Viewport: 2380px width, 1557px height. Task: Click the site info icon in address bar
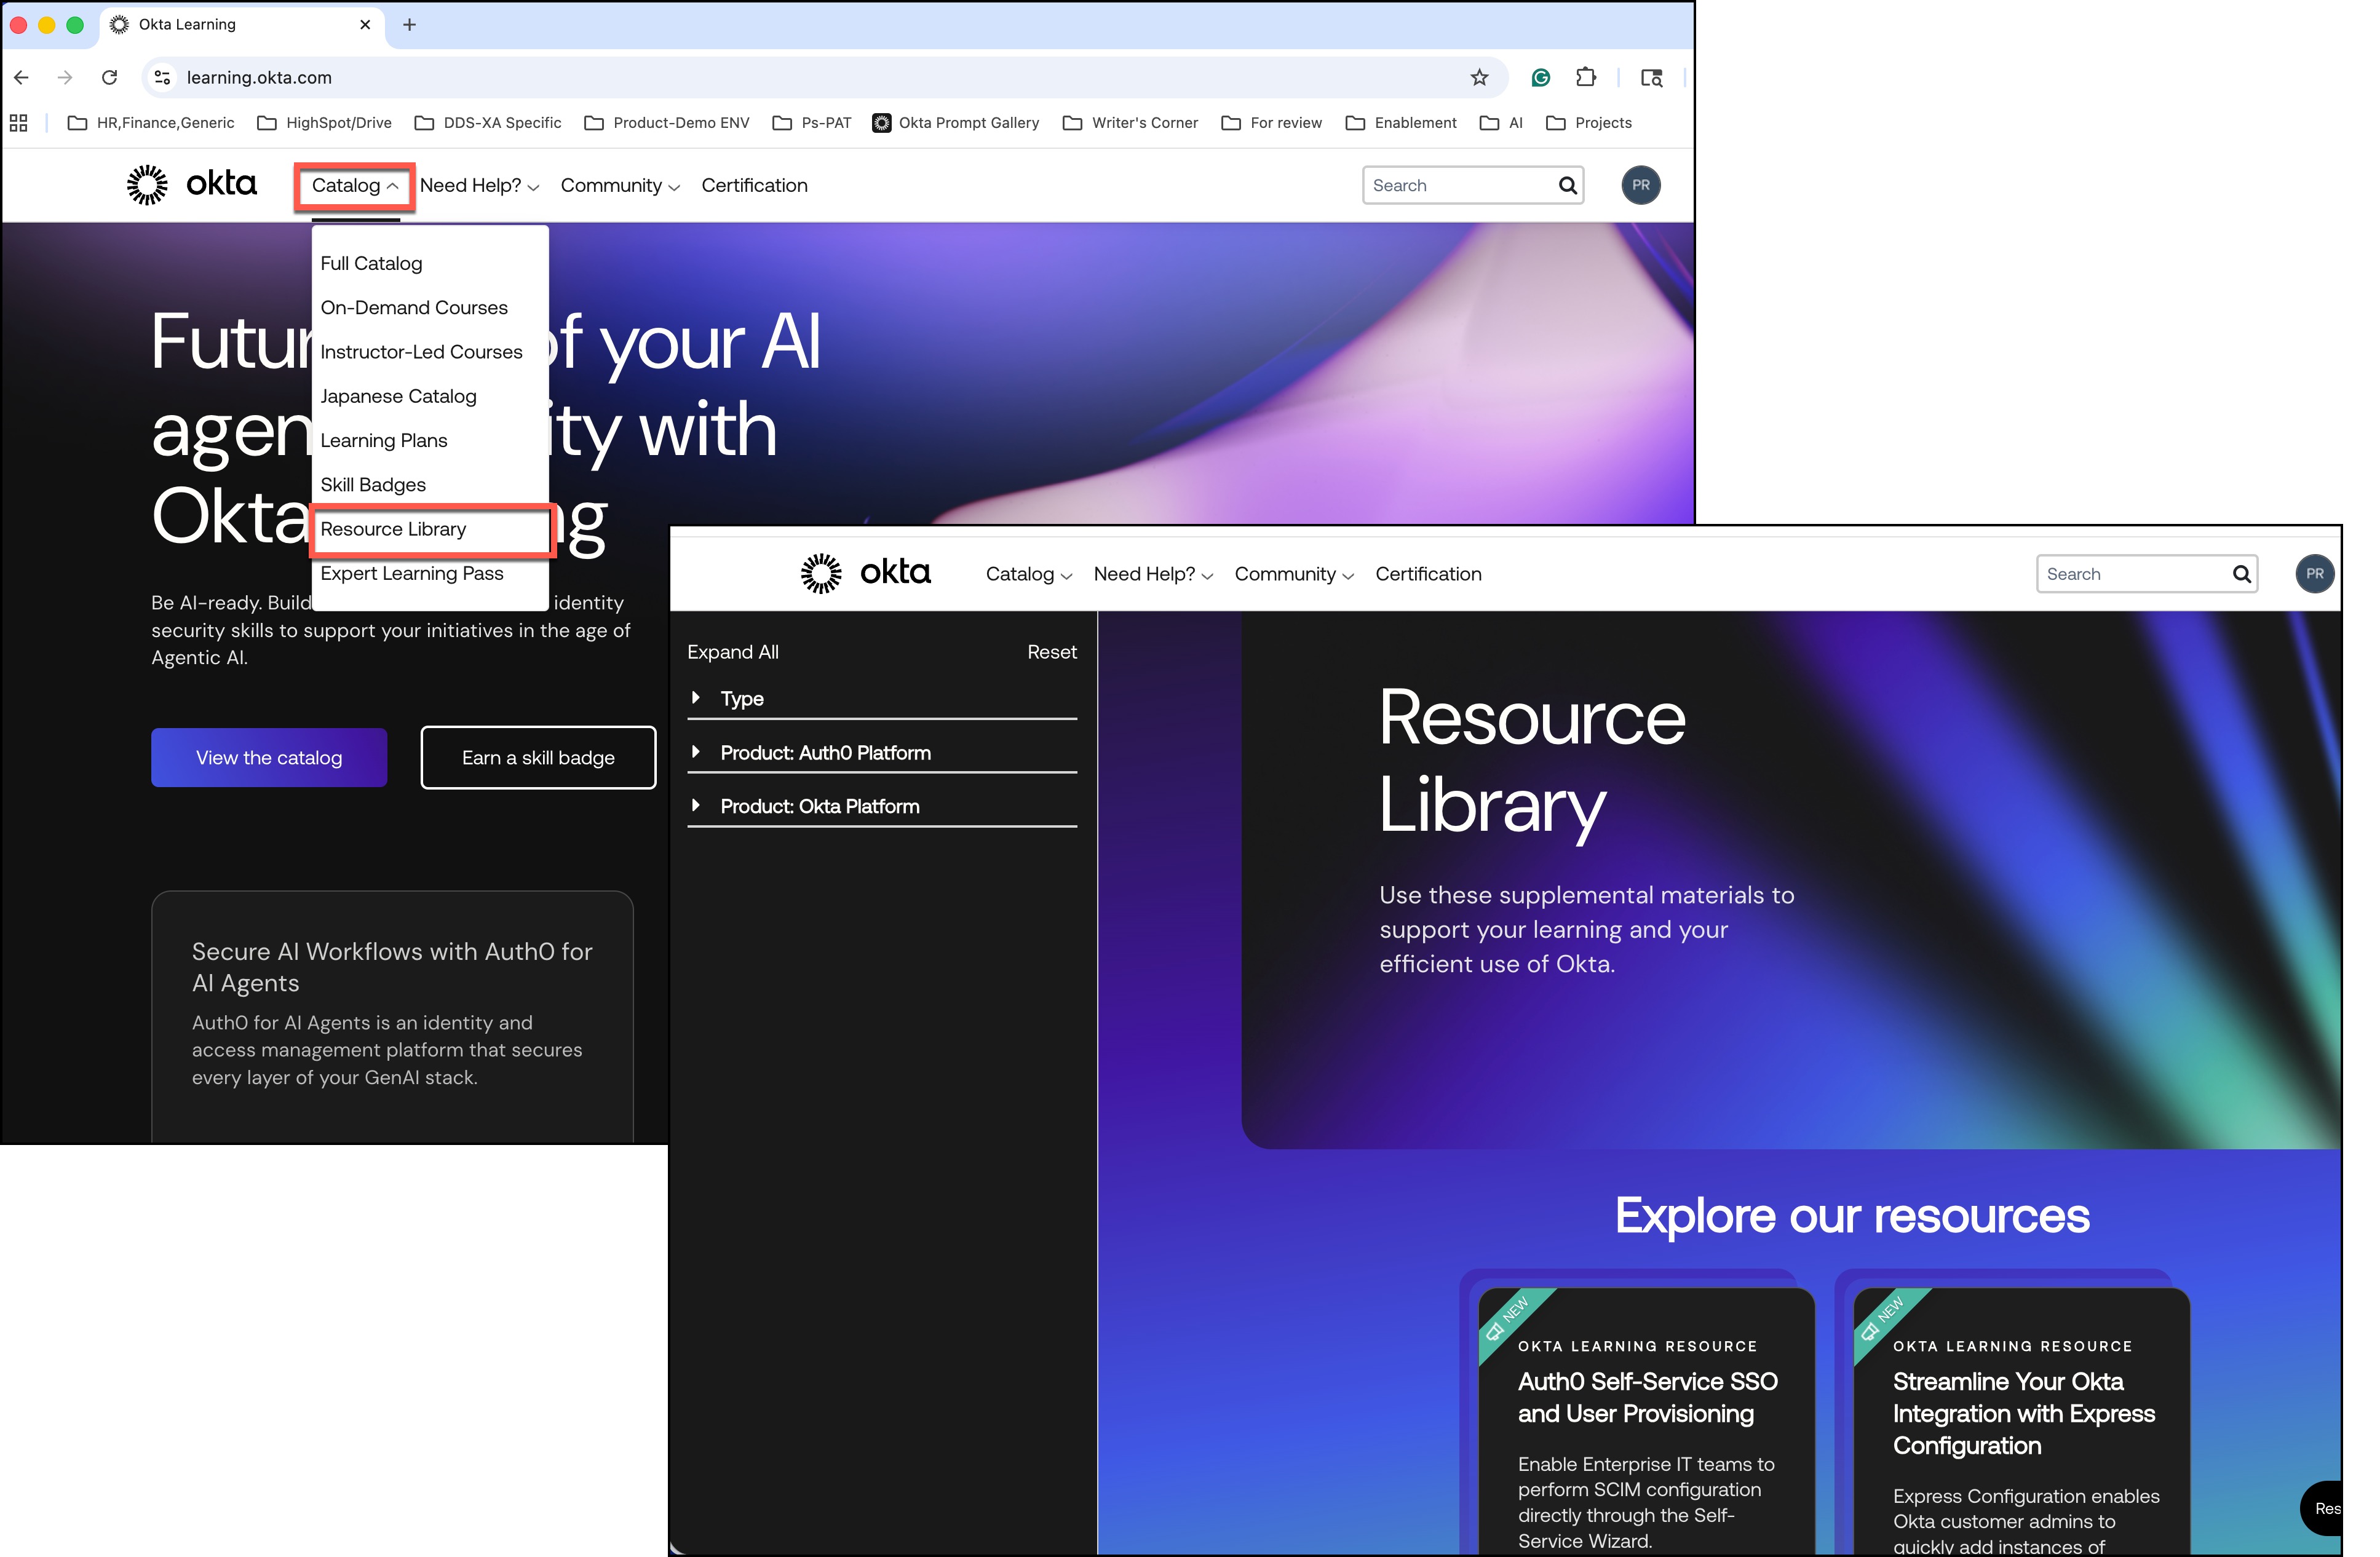click(x=163, y=77)
